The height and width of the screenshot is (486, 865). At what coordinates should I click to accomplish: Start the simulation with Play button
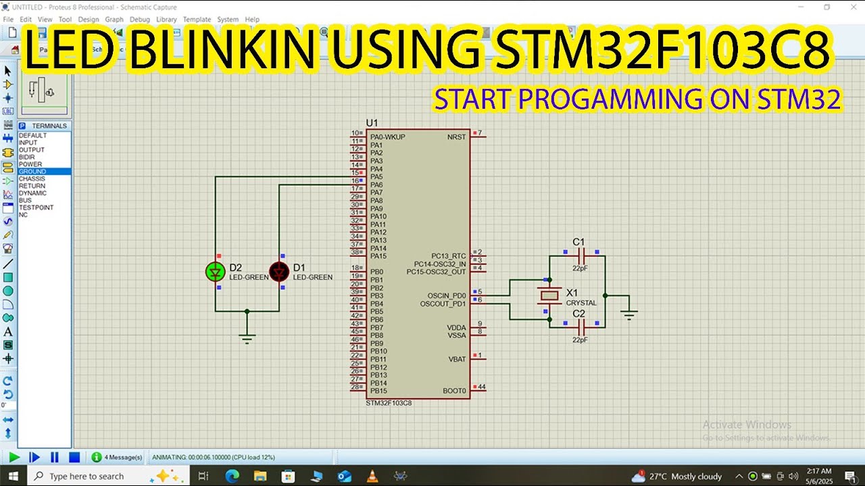pos(14,457)
